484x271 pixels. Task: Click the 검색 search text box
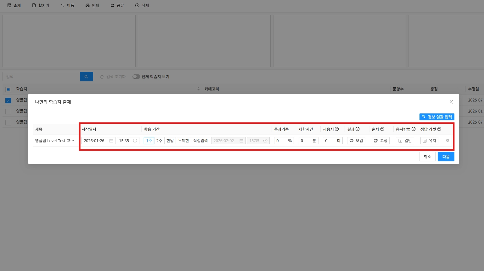click(41, 77)
